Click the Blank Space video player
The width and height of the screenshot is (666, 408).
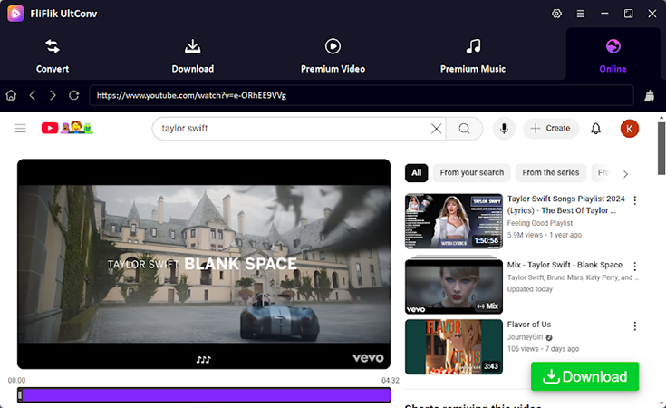(204, 264)
